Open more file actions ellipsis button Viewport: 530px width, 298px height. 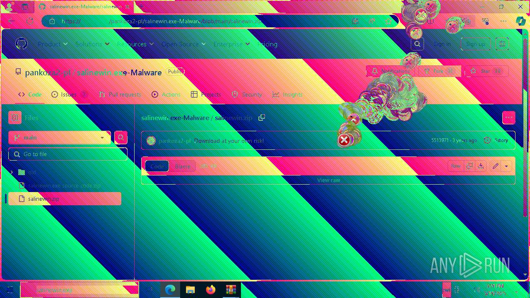pyautogui.click(x=509, y=118)
